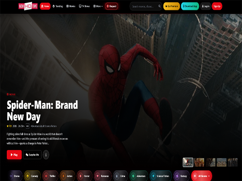The image size is (242, 181).
Task: Browse the Thriller genre
Action: point(50,176)
